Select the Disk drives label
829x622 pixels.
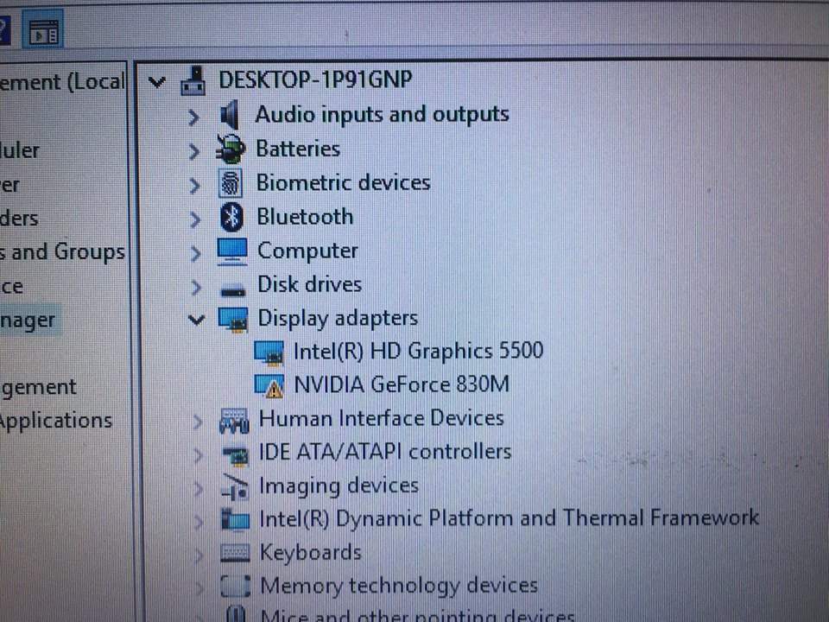(309, 284)
